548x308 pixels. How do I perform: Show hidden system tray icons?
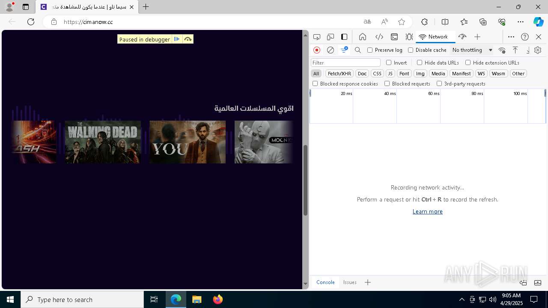point(462,299)
